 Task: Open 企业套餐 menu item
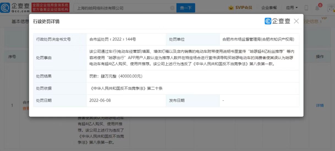(269, 8)
